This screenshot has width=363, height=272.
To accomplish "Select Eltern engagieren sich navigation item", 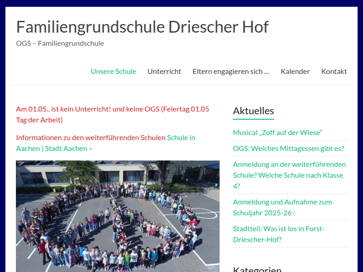I will point(231,72).
